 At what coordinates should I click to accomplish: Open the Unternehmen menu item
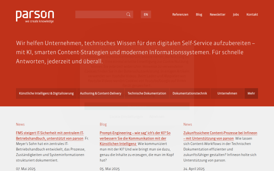click(x=227, y=93)
